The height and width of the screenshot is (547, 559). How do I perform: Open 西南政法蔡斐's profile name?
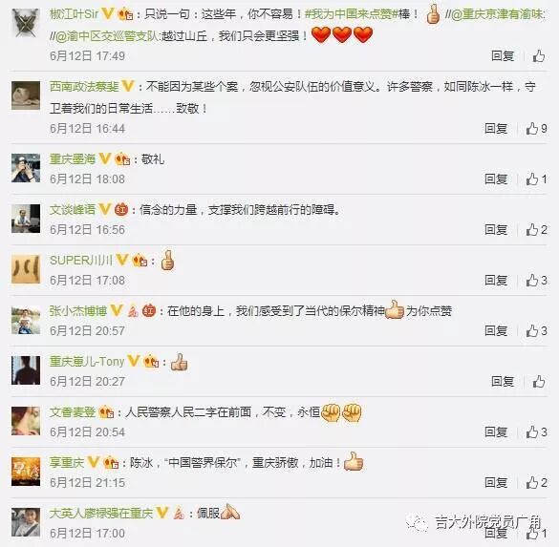pyautogui.click(x=84, y=87)
